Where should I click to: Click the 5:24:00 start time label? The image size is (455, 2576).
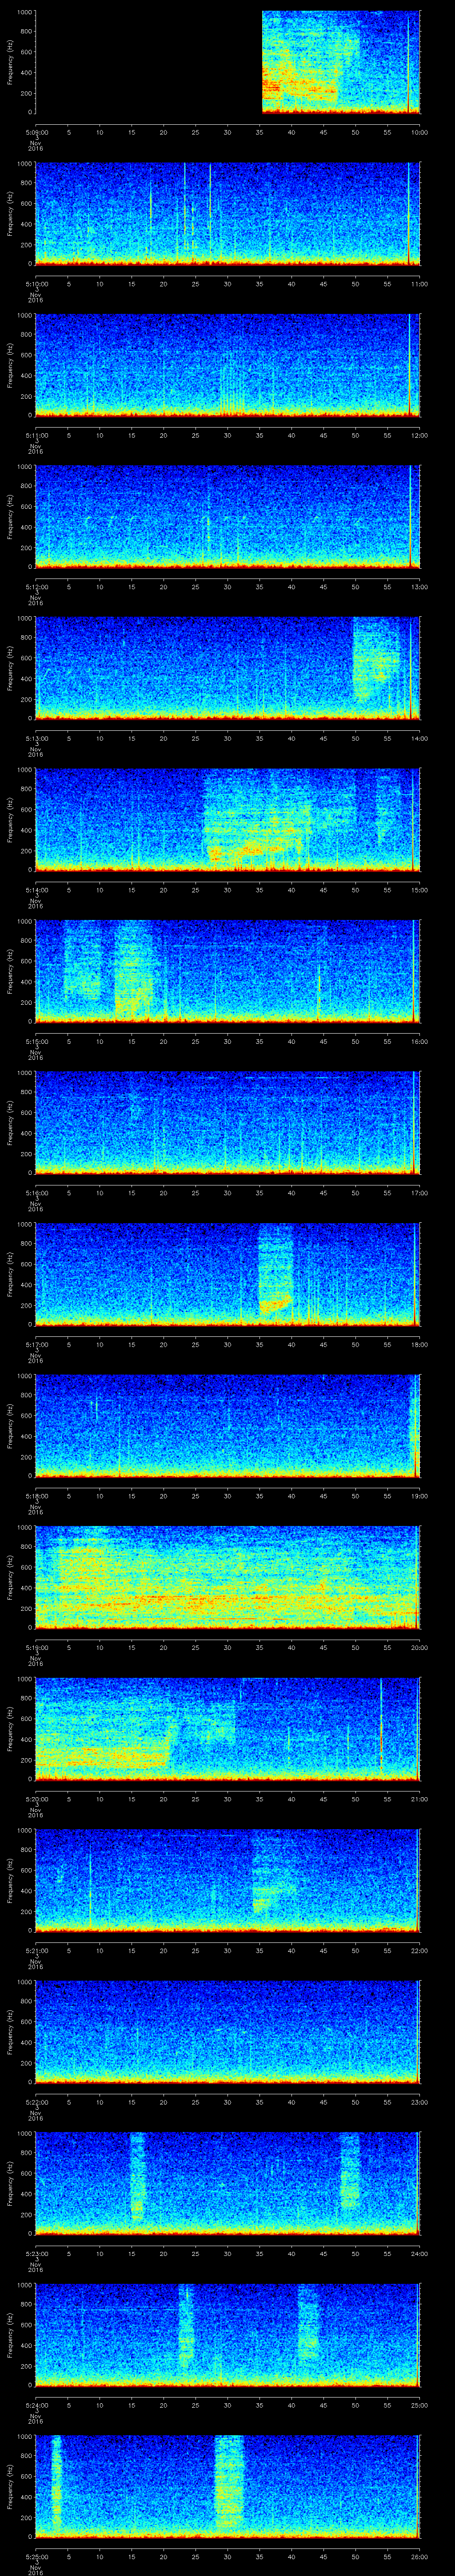(x=36, y=2405)
